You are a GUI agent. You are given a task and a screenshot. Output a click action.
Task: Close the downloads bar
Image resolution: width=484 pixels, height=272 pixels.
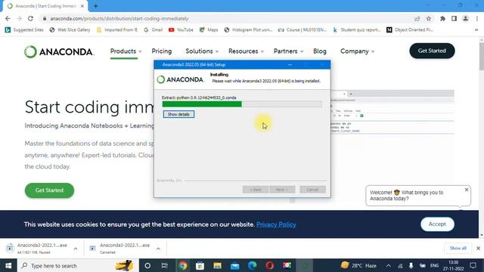click(x=478, y=249)
